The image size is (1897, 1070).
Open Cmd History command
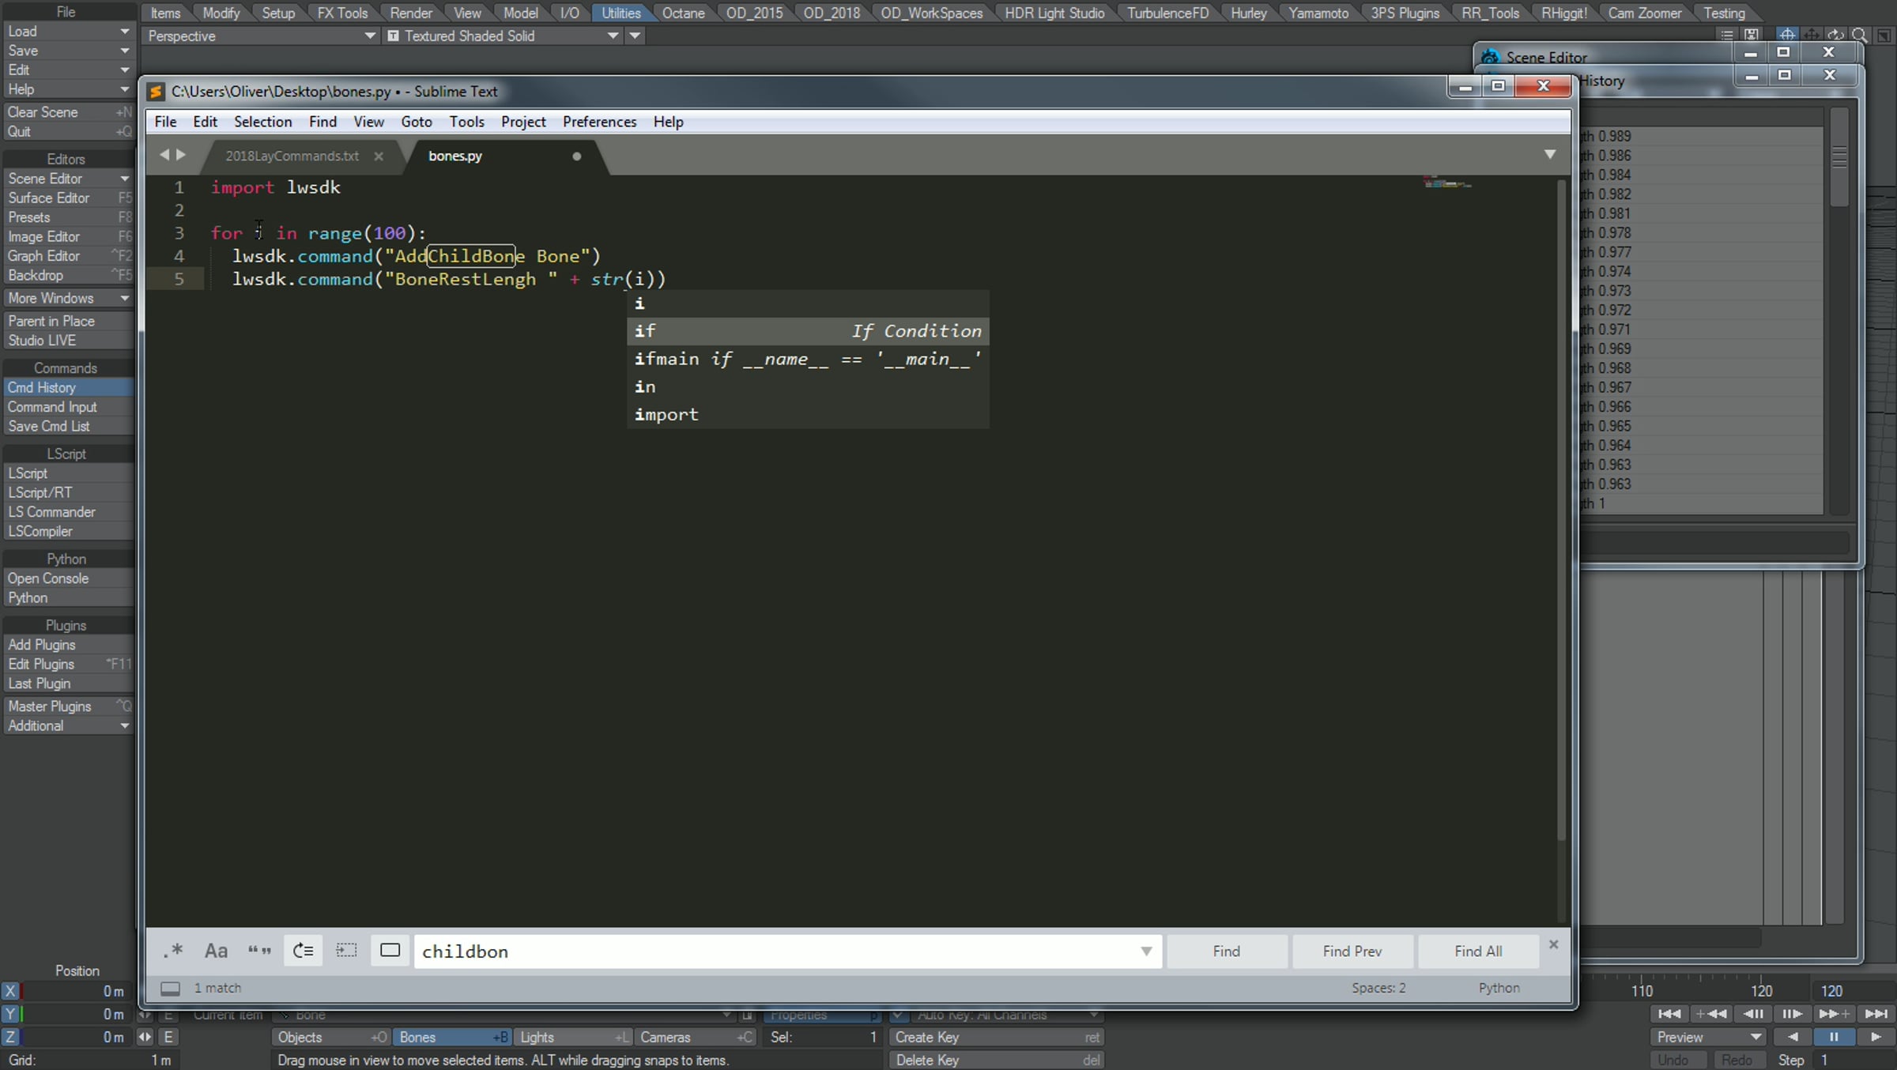tap(68, 387)
